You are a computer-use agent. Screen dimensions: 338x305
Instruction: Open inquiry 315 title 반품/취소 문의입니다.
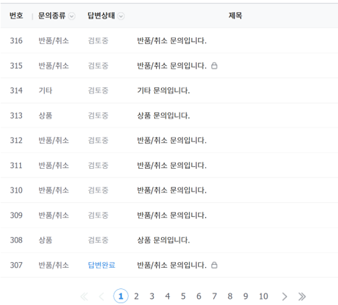(172, 65)
